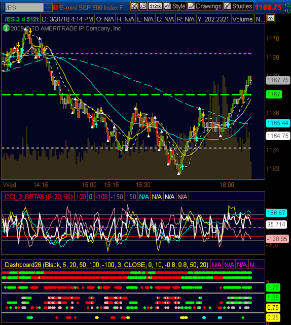Open the Studies menu

(238, 6)
